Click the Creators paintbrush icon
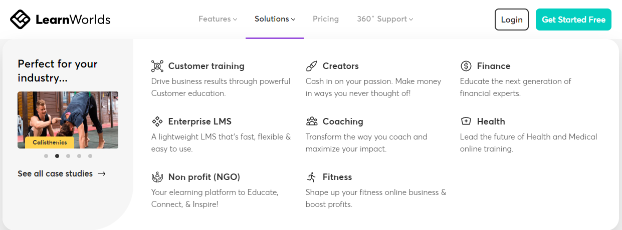 [x=312, y=66]
